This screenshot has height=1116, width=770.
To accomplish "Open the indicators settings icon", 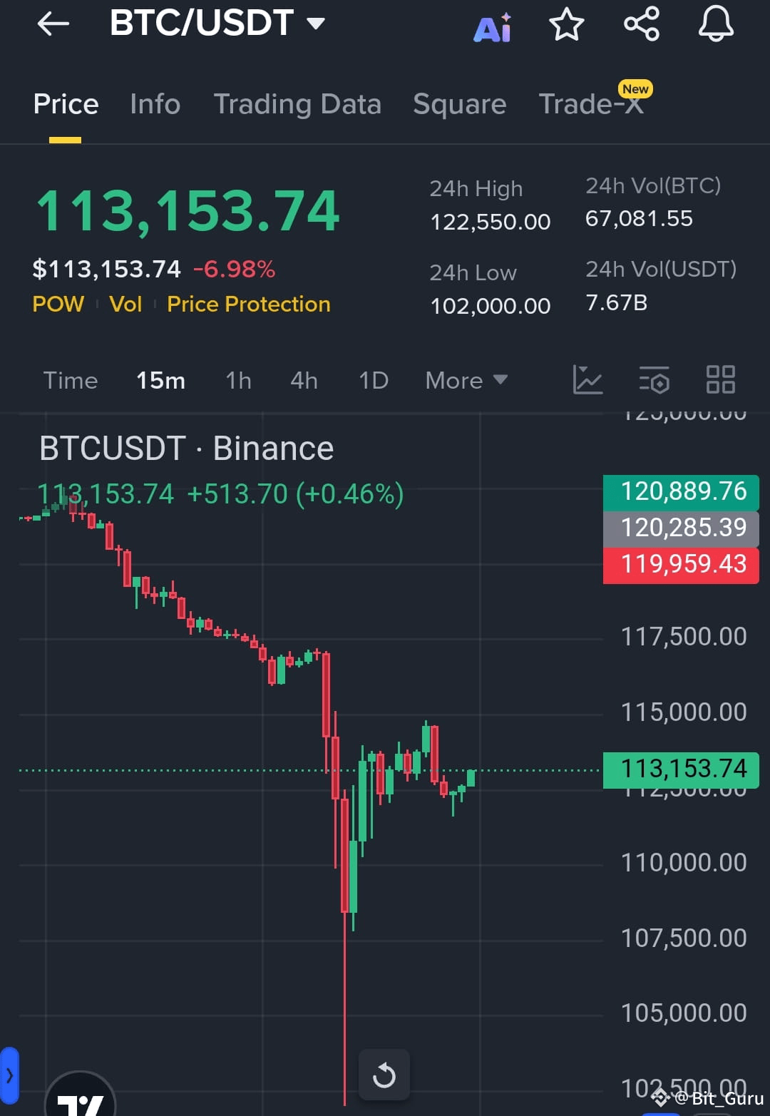I will [654, 380].
